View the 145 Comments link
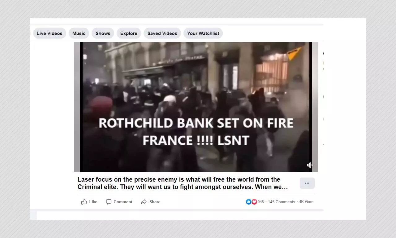This screenshot has height=238, width=396. [x=282, y=202]
